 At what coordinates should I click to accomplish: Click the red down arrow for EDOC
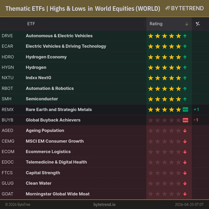point(185,162)
